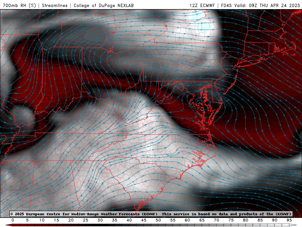302x227 pixels.
Task: Select the '60' value on the RH scale
Action: point(187,220)
